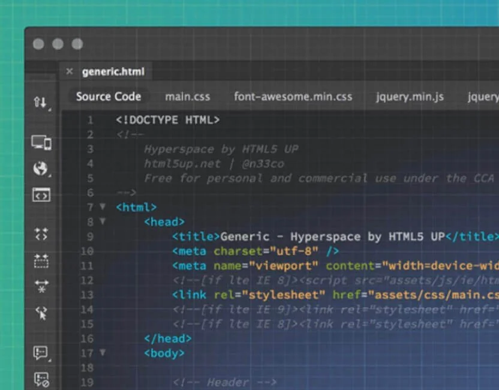499x390 pixels.
Task: Switch to the generic.html document tab
Action: [113, 72]
